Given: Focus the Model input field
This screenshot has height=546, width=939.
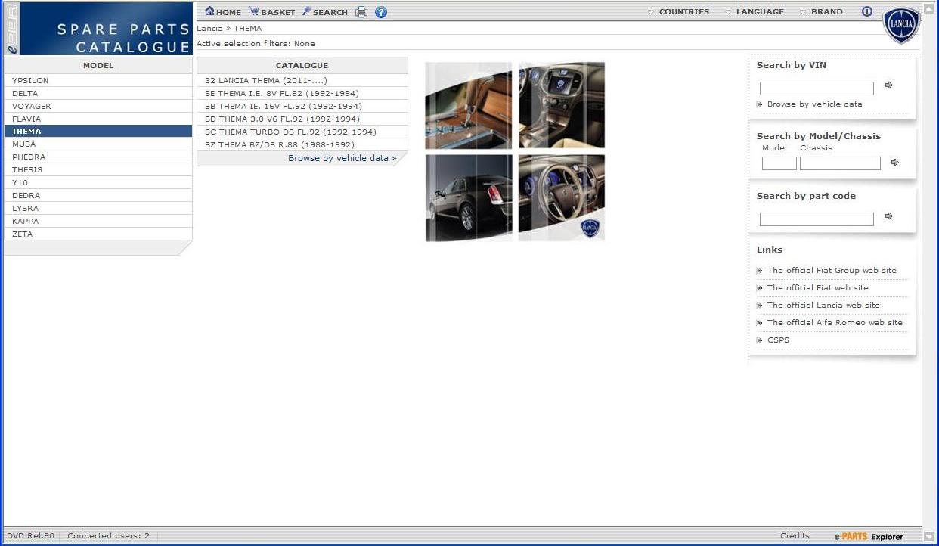Looking at the screenshot, I should (x=779, y=163).
